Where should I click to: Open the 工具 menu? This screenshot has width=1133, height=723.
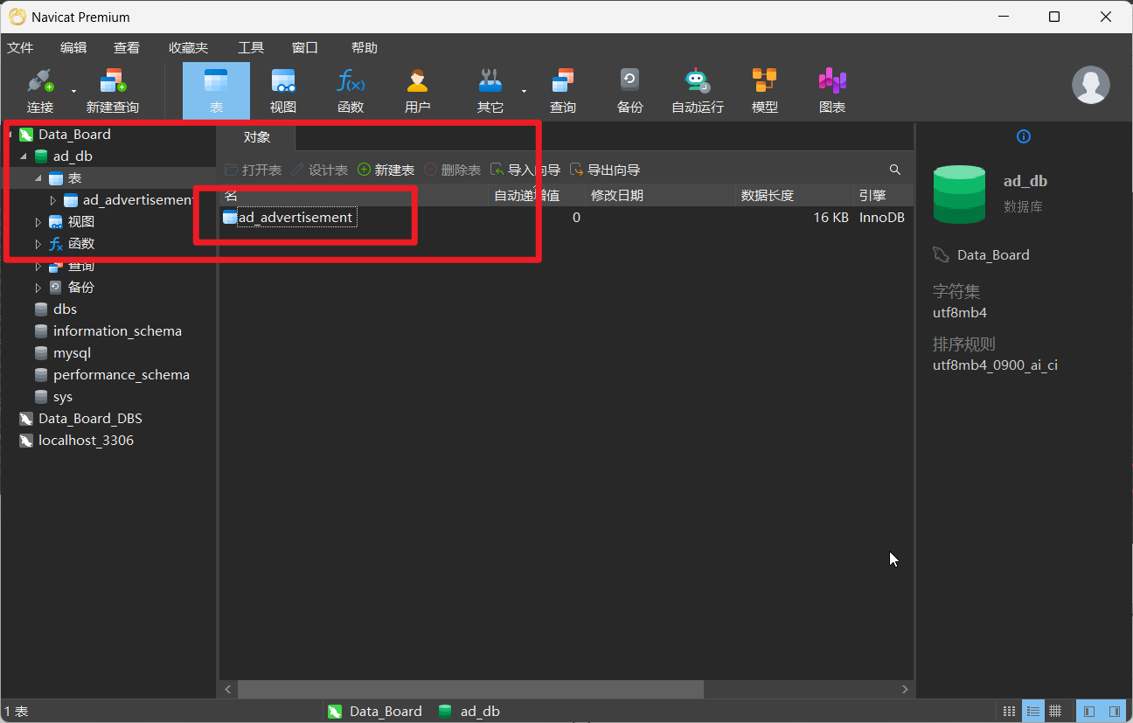pyautogui.click(x=251, y=48)
